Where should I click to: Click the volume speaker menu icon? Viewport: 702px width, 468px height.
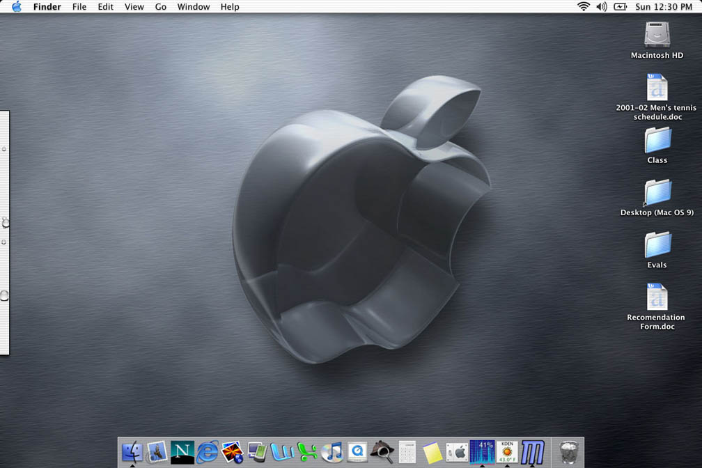click(x=602, y=6)
